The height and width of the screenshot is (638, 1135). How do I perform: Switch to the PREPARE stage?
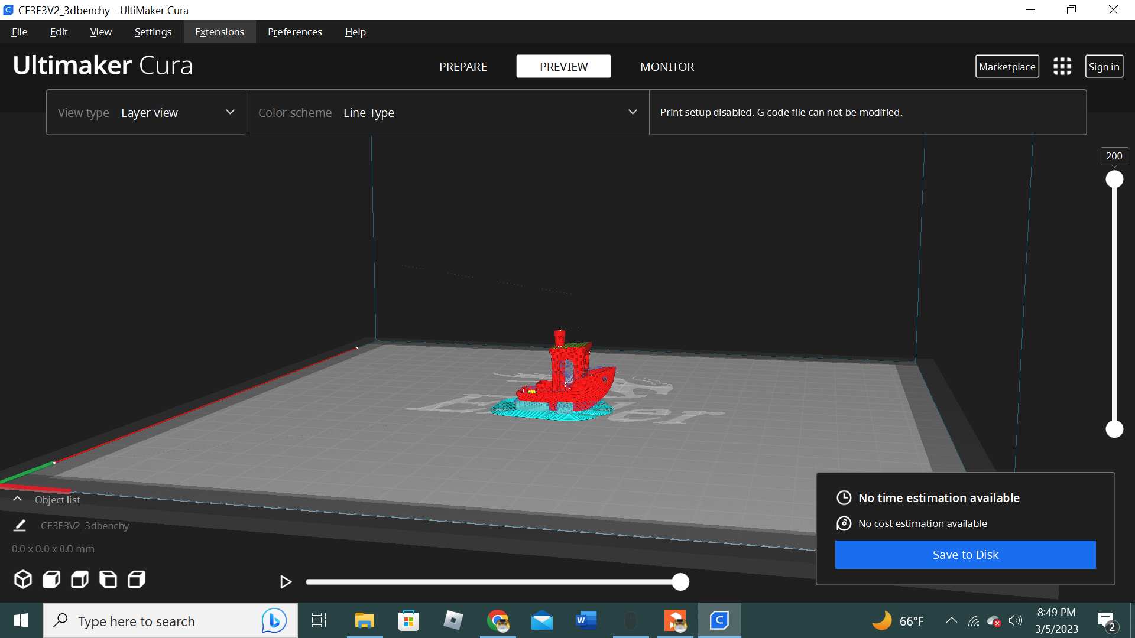click(x=463, y=67)
